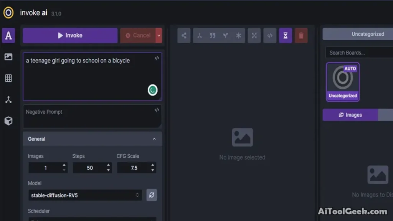
Task: Open the Model Manager cube icon
Action: tap(8, 121)
